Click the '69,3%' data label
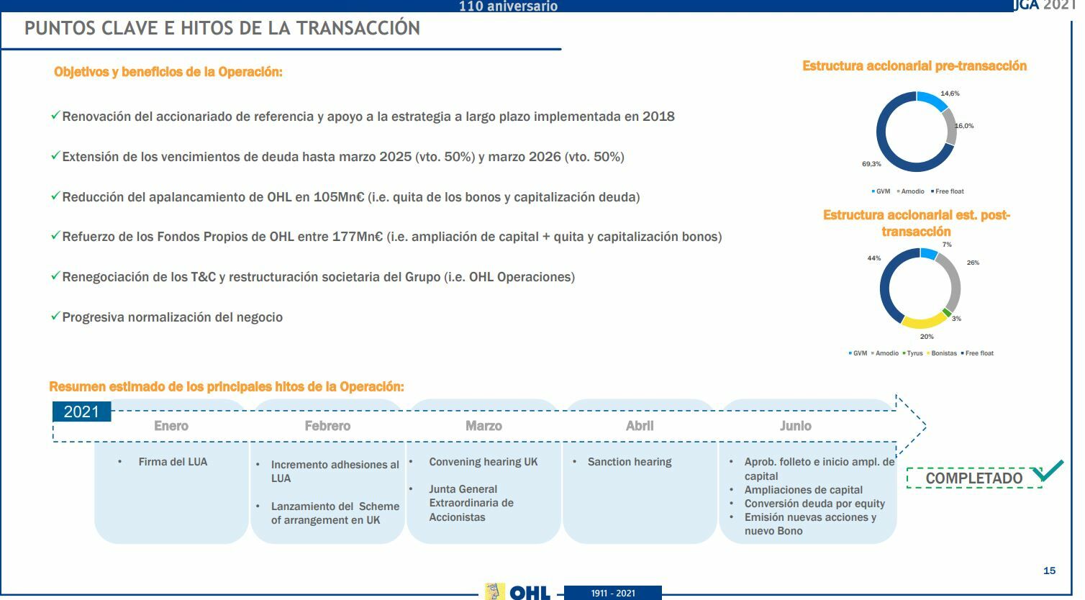The width and height of the screenshot is (1085, 600). coord(871,164)
